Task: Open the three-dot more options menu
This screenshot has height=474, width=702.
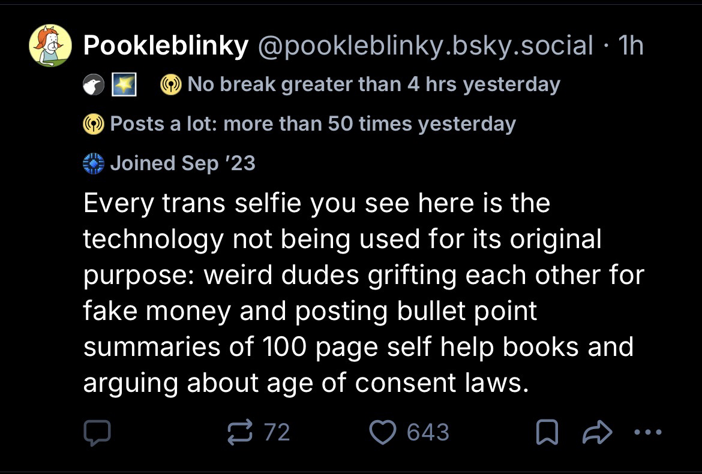Action: point(649,432)
